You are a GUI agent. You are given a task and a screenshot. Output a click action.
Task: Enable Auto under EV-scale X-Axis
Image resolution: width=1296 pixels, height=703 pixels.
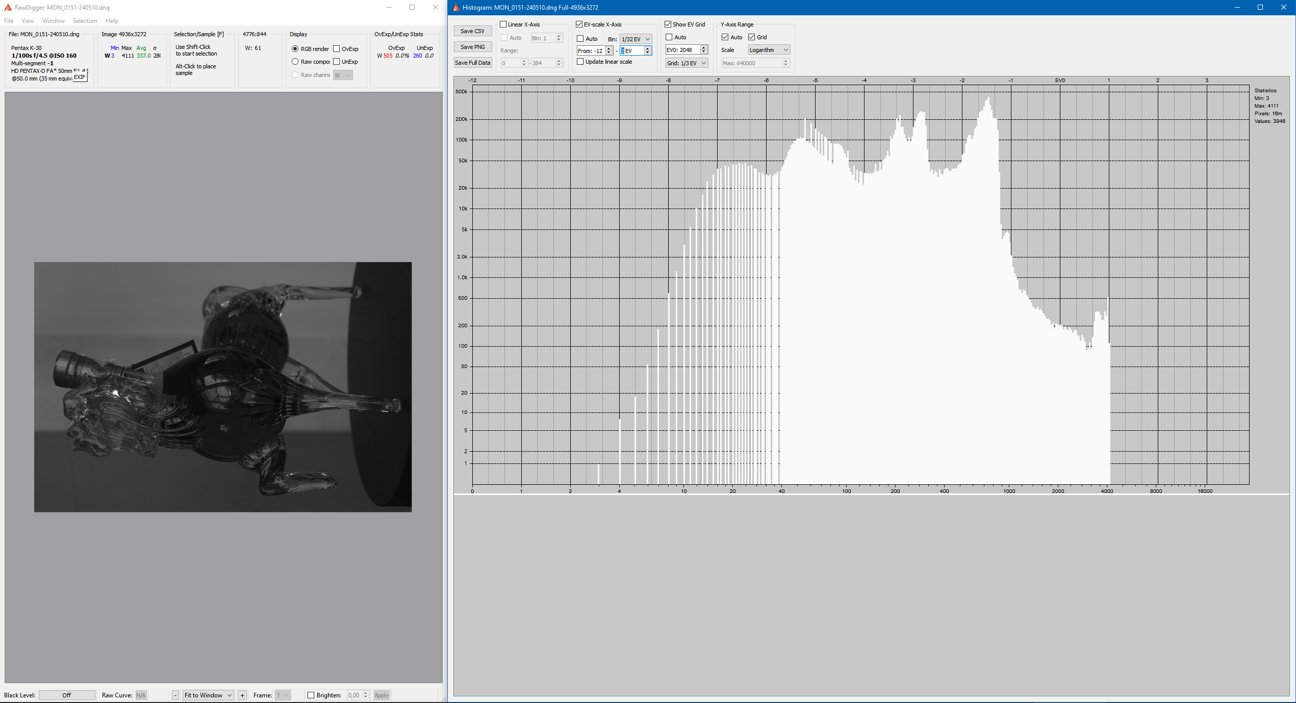(x=580, y=39)
